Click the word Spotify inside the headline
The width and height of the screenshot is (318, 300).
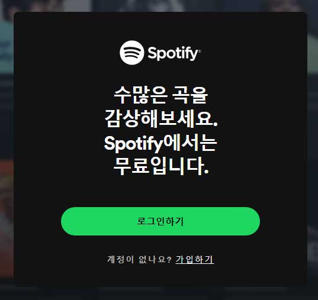tap(134, 144)
